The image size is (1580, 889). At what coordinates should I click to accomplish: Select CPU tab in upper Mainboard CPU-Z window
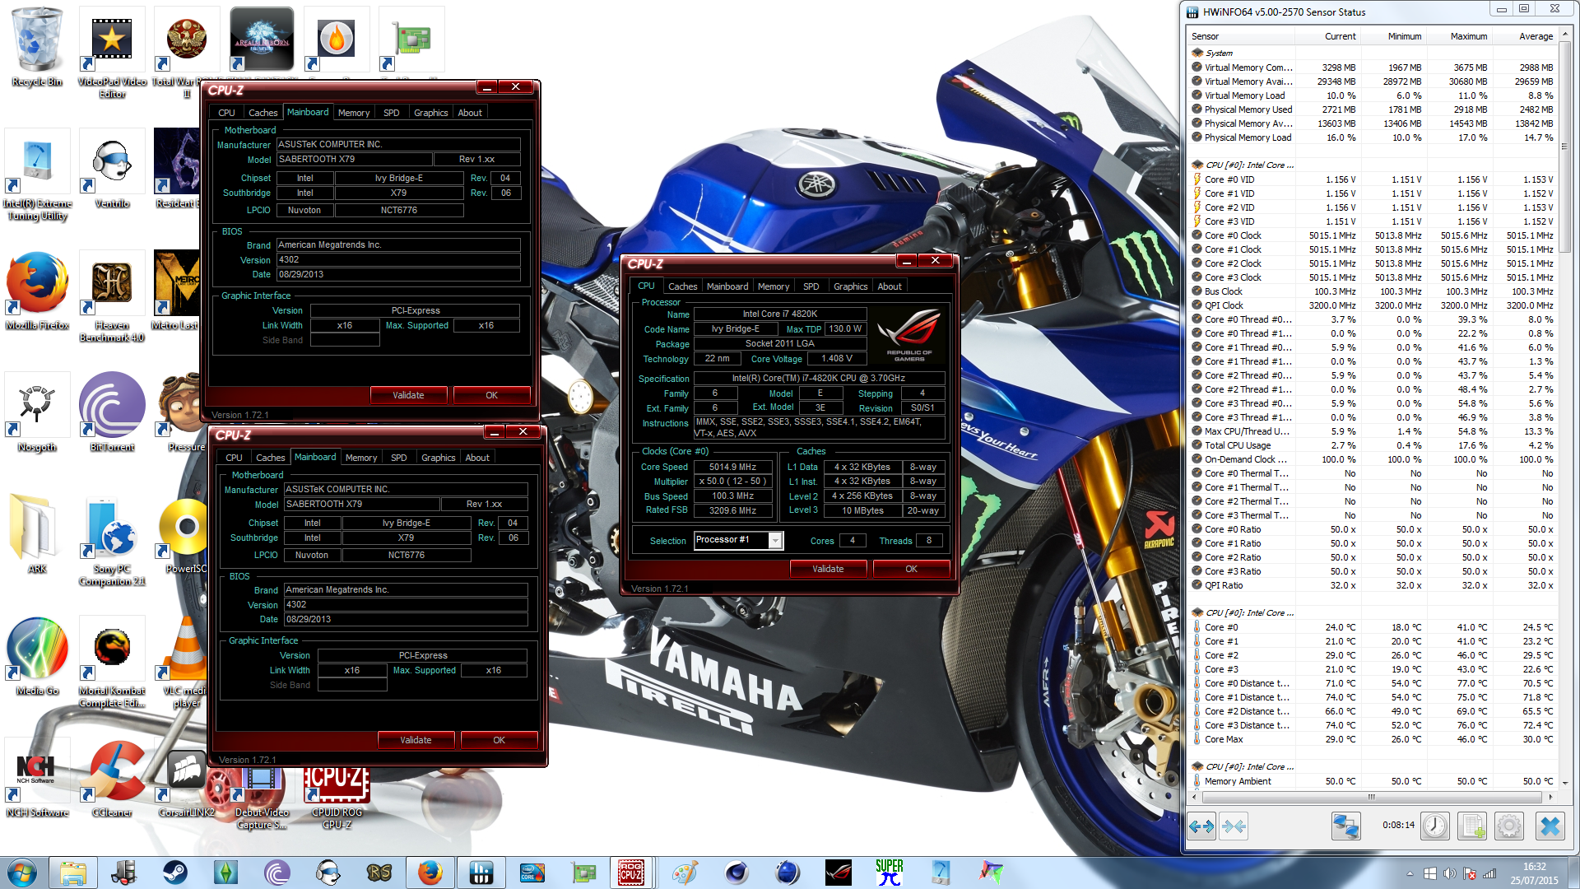[226, 113]
